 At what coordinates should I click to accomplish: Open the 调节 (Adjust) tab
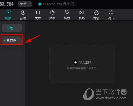coord(111,15)
